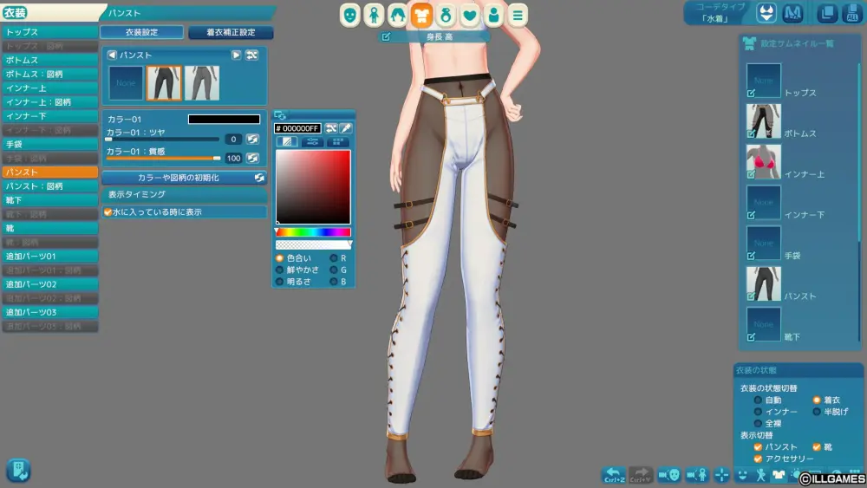Click the copy coordinate icon
Screen dimensions: 867x488
[827, 13]
